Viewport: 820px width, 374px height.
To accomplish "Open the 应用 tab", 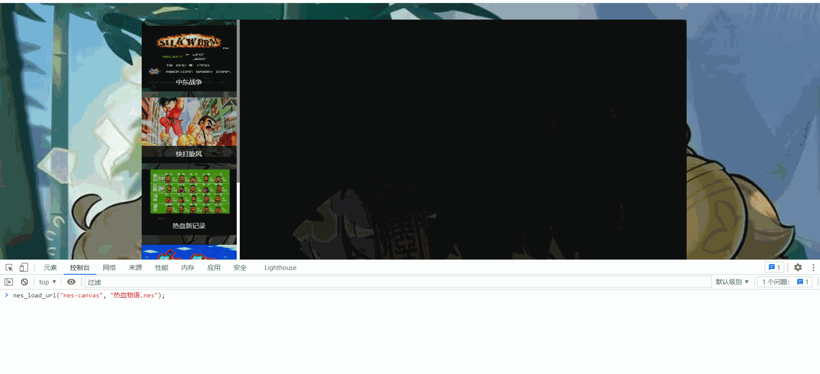I will (214, 267).
